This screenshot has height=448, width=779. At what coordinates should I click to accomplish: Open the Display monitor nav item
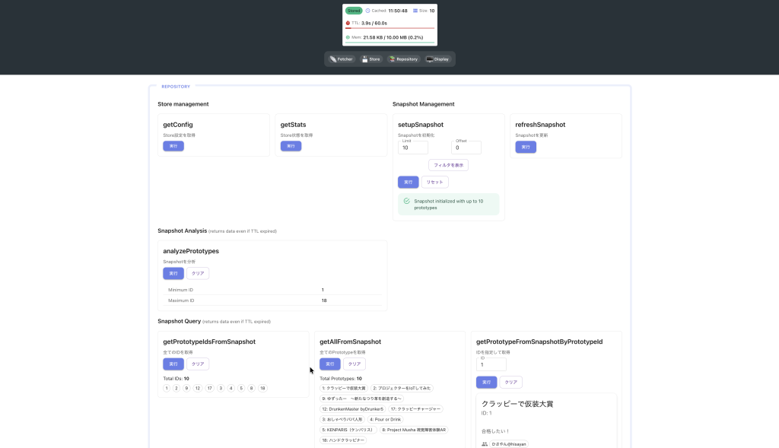pyautogui.click(x=437, y=59)
